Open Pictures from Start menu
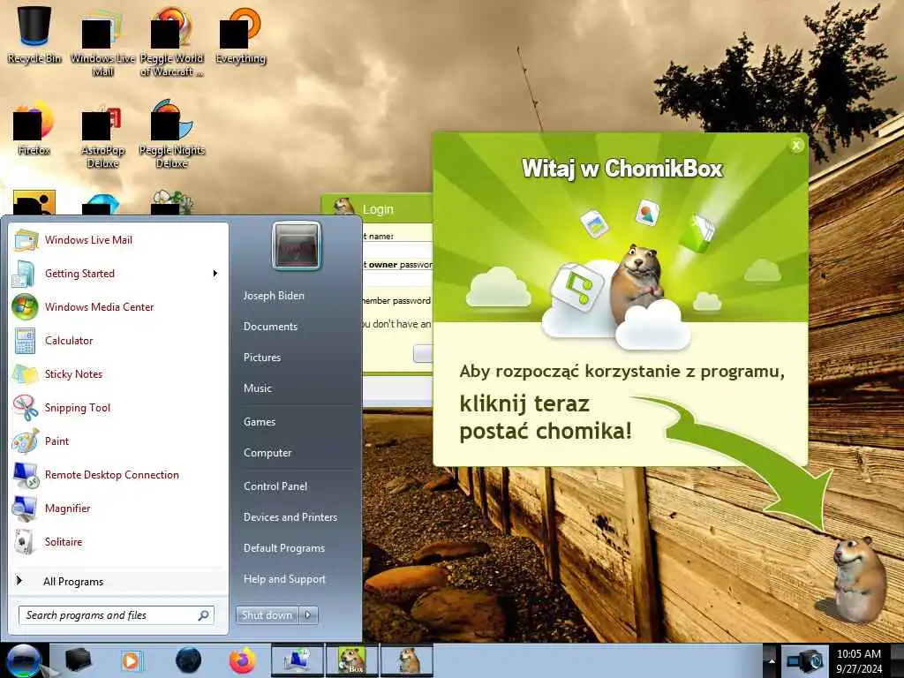Viewport: 904px width, 678px height. 262,358
